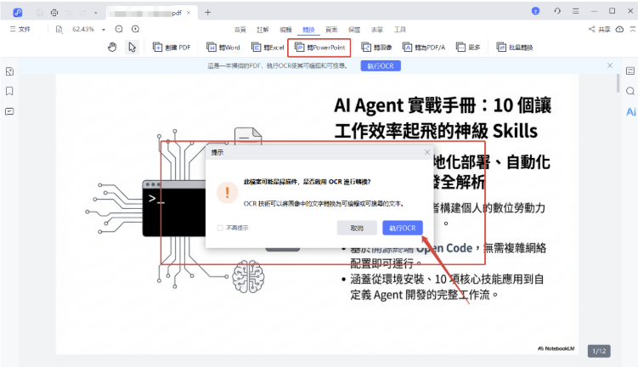Open the bookmarks panel in left sidebar
The width and height of the screenshot is (638, 367).
click(x=9, y=91)
